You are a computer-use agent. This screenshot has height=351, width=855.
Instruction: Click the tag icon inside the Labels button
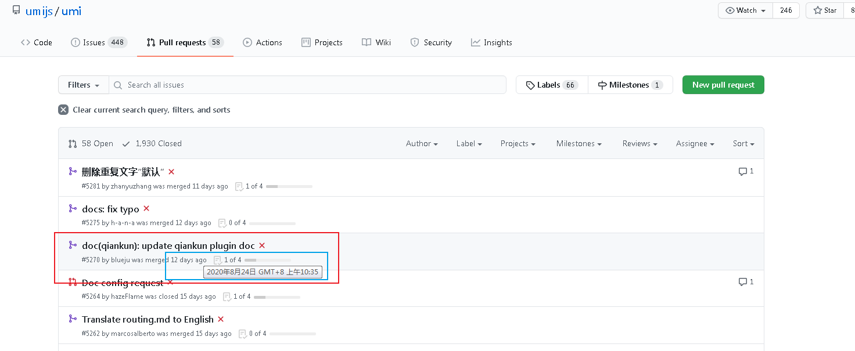531,85
